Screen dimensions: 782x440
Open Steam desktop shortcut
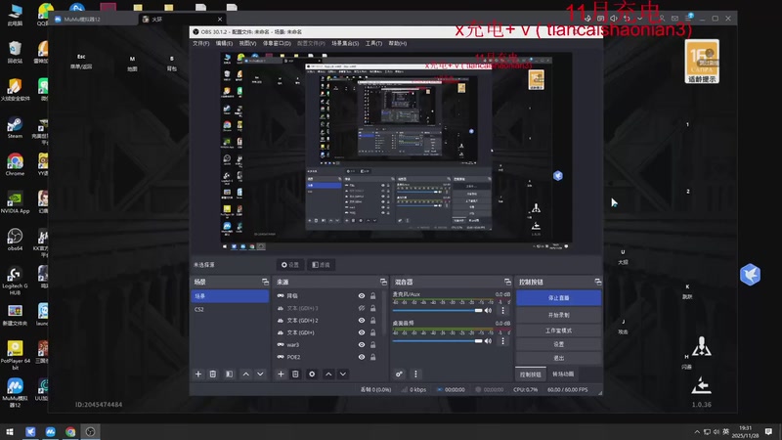[15, 128]
